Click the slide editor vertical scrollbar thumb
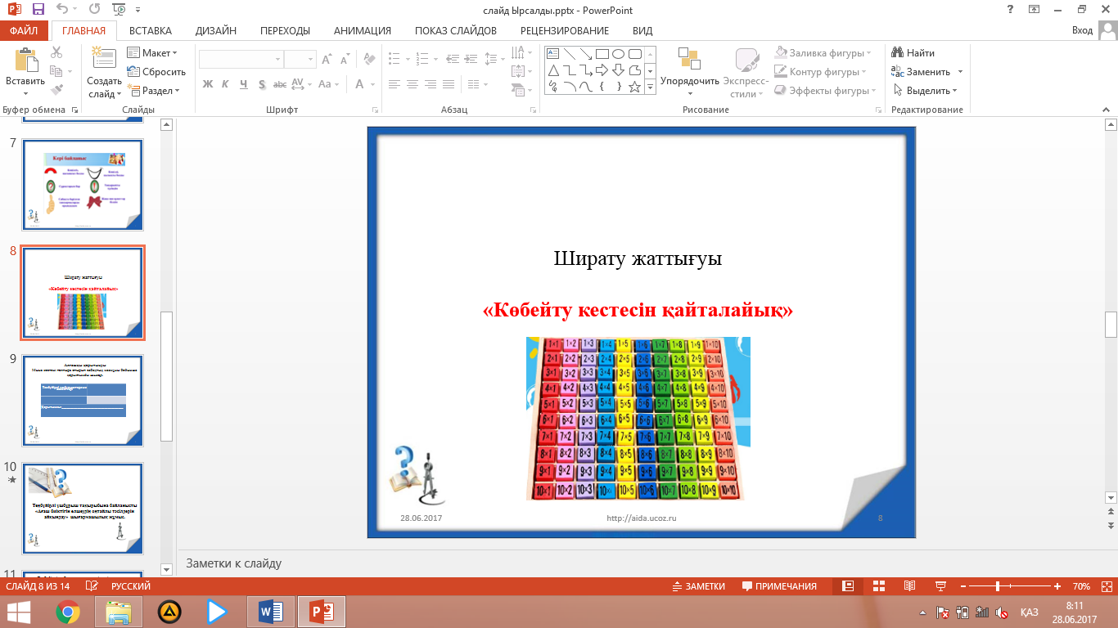Viewport: 1118px width, 628px height. click(x=1111, y=325)
